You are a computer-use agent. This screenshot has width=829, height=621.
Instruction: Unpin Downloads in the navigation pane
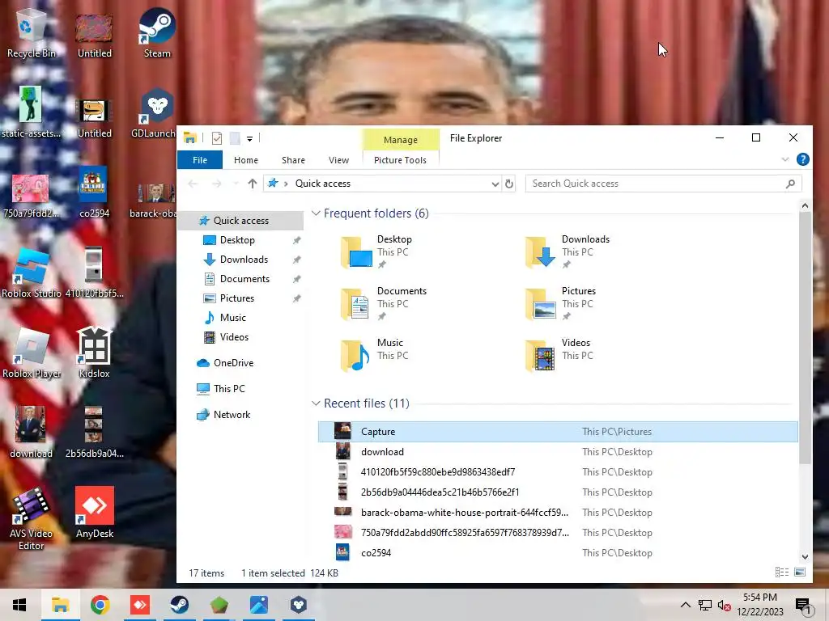(x=297, y=260)
